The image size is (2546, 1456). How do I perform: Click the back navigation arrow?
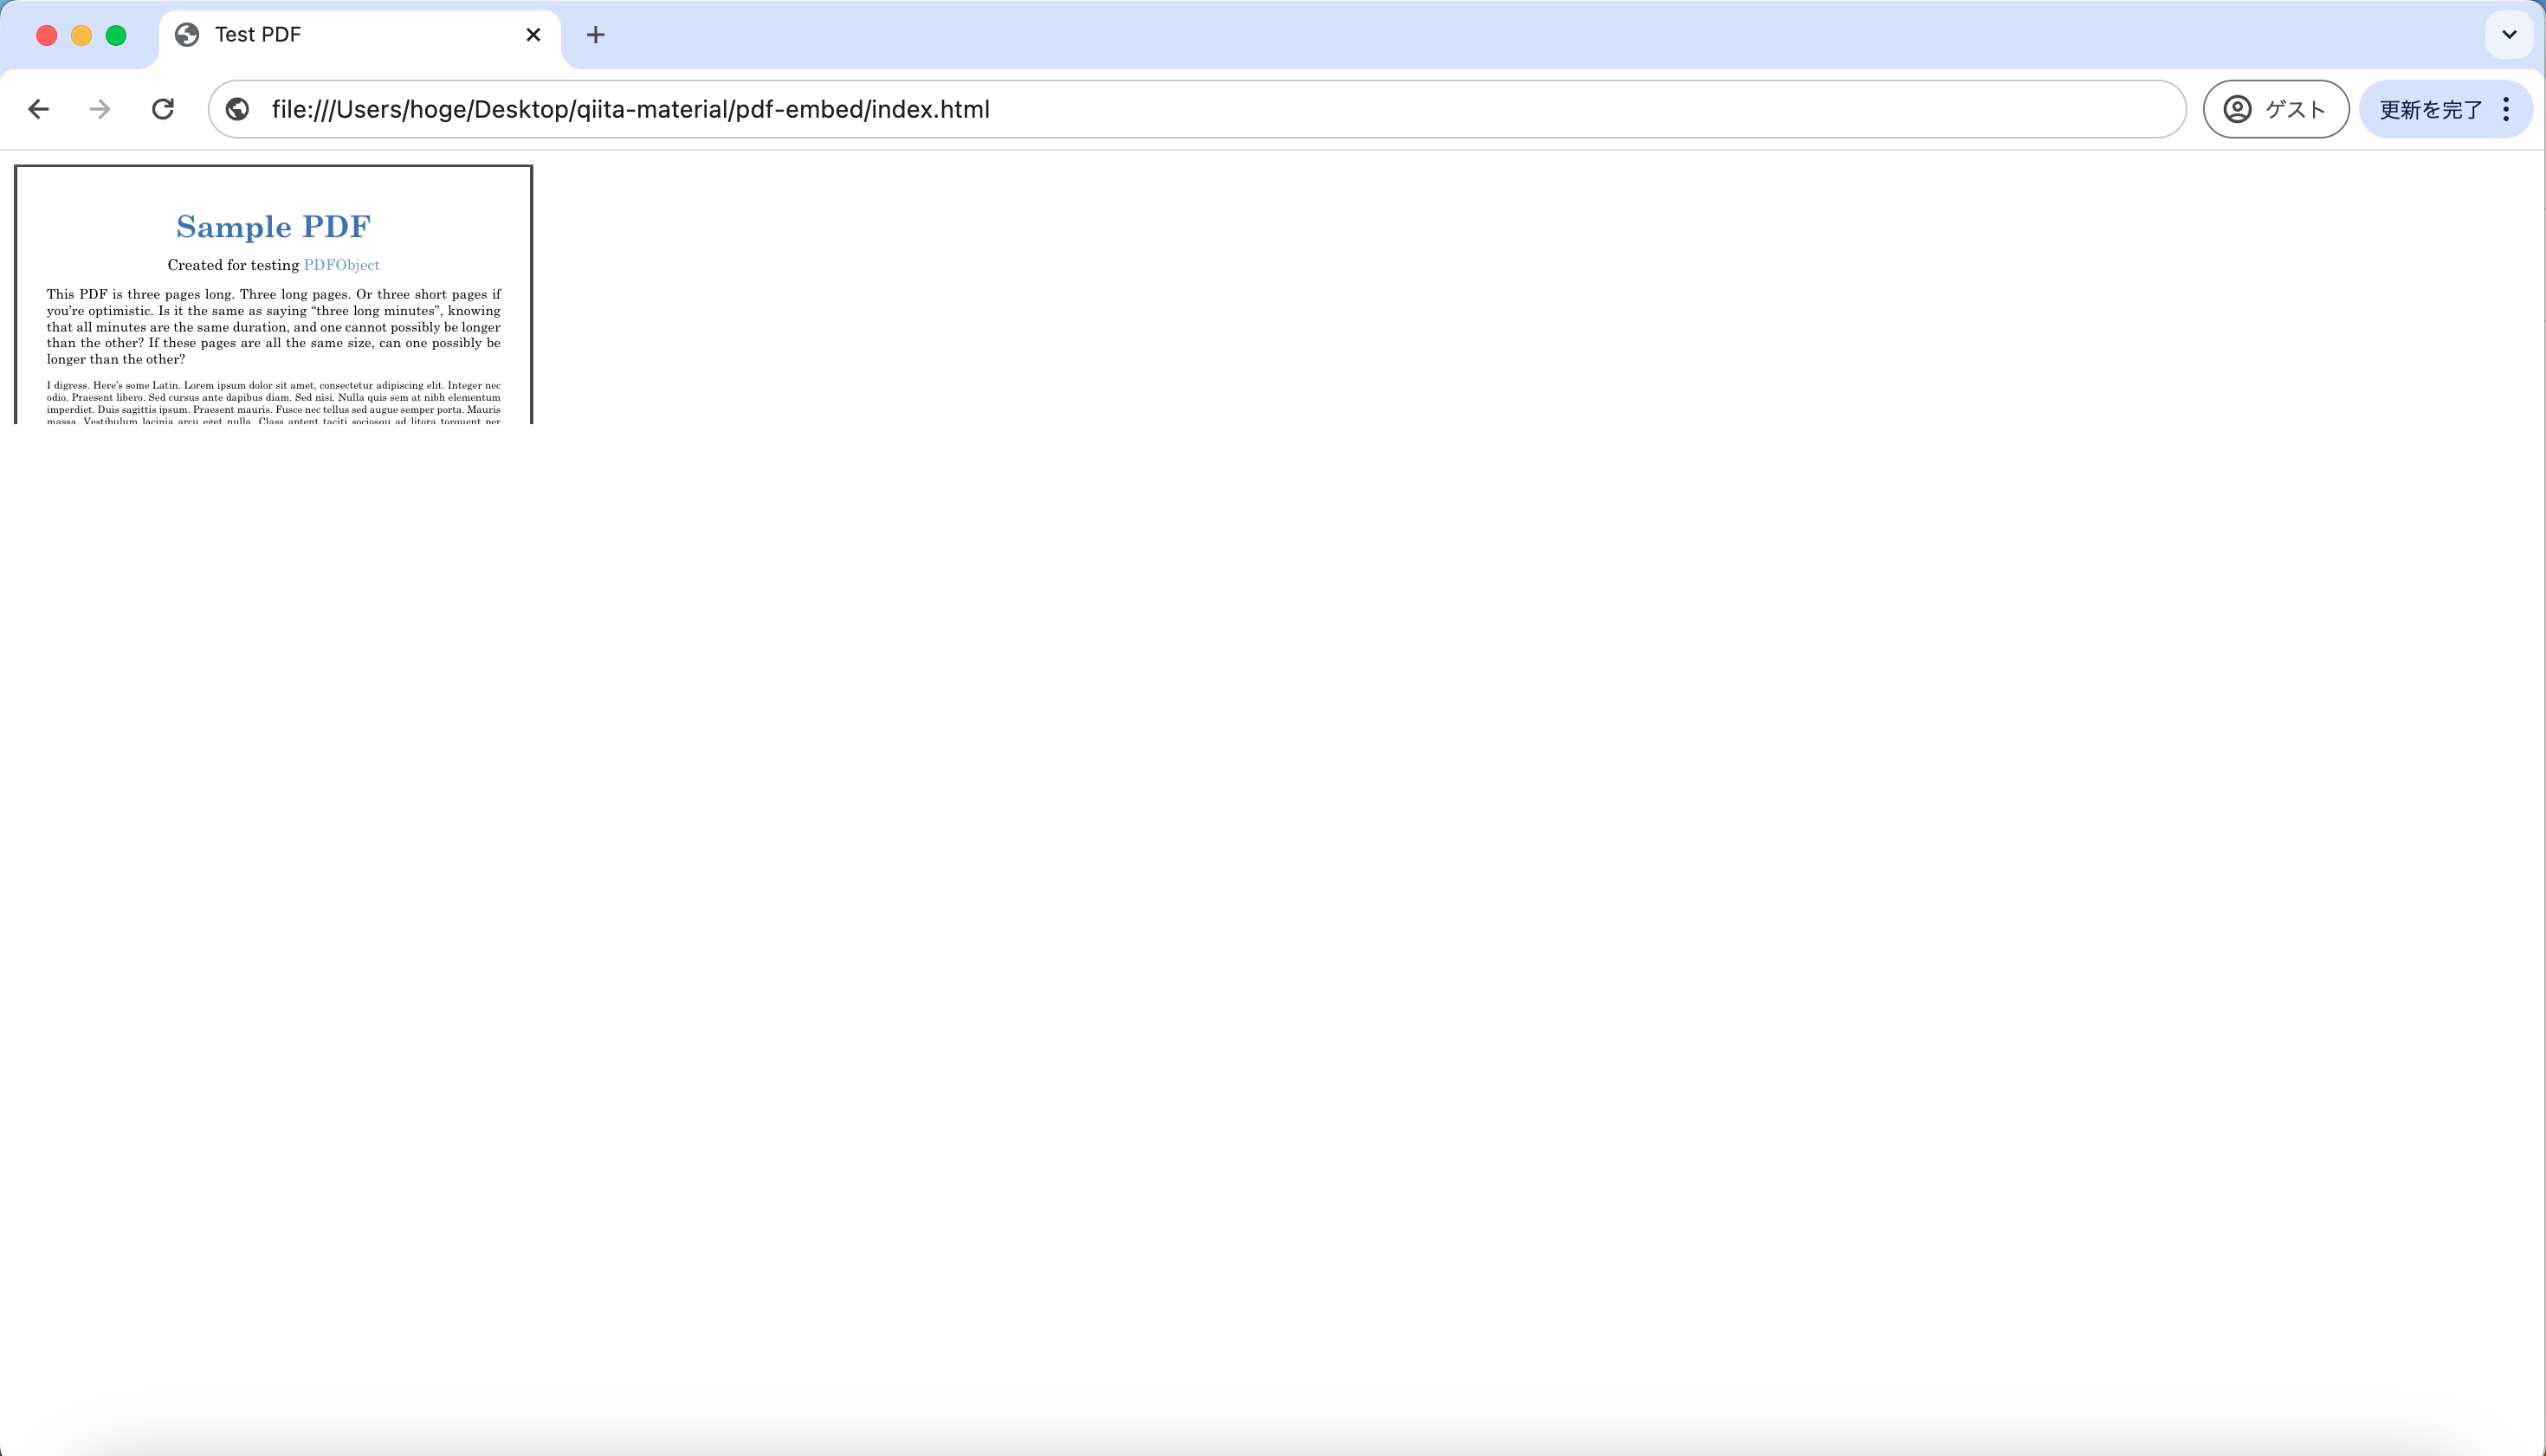pyautogui.click(x=38, y=109)
